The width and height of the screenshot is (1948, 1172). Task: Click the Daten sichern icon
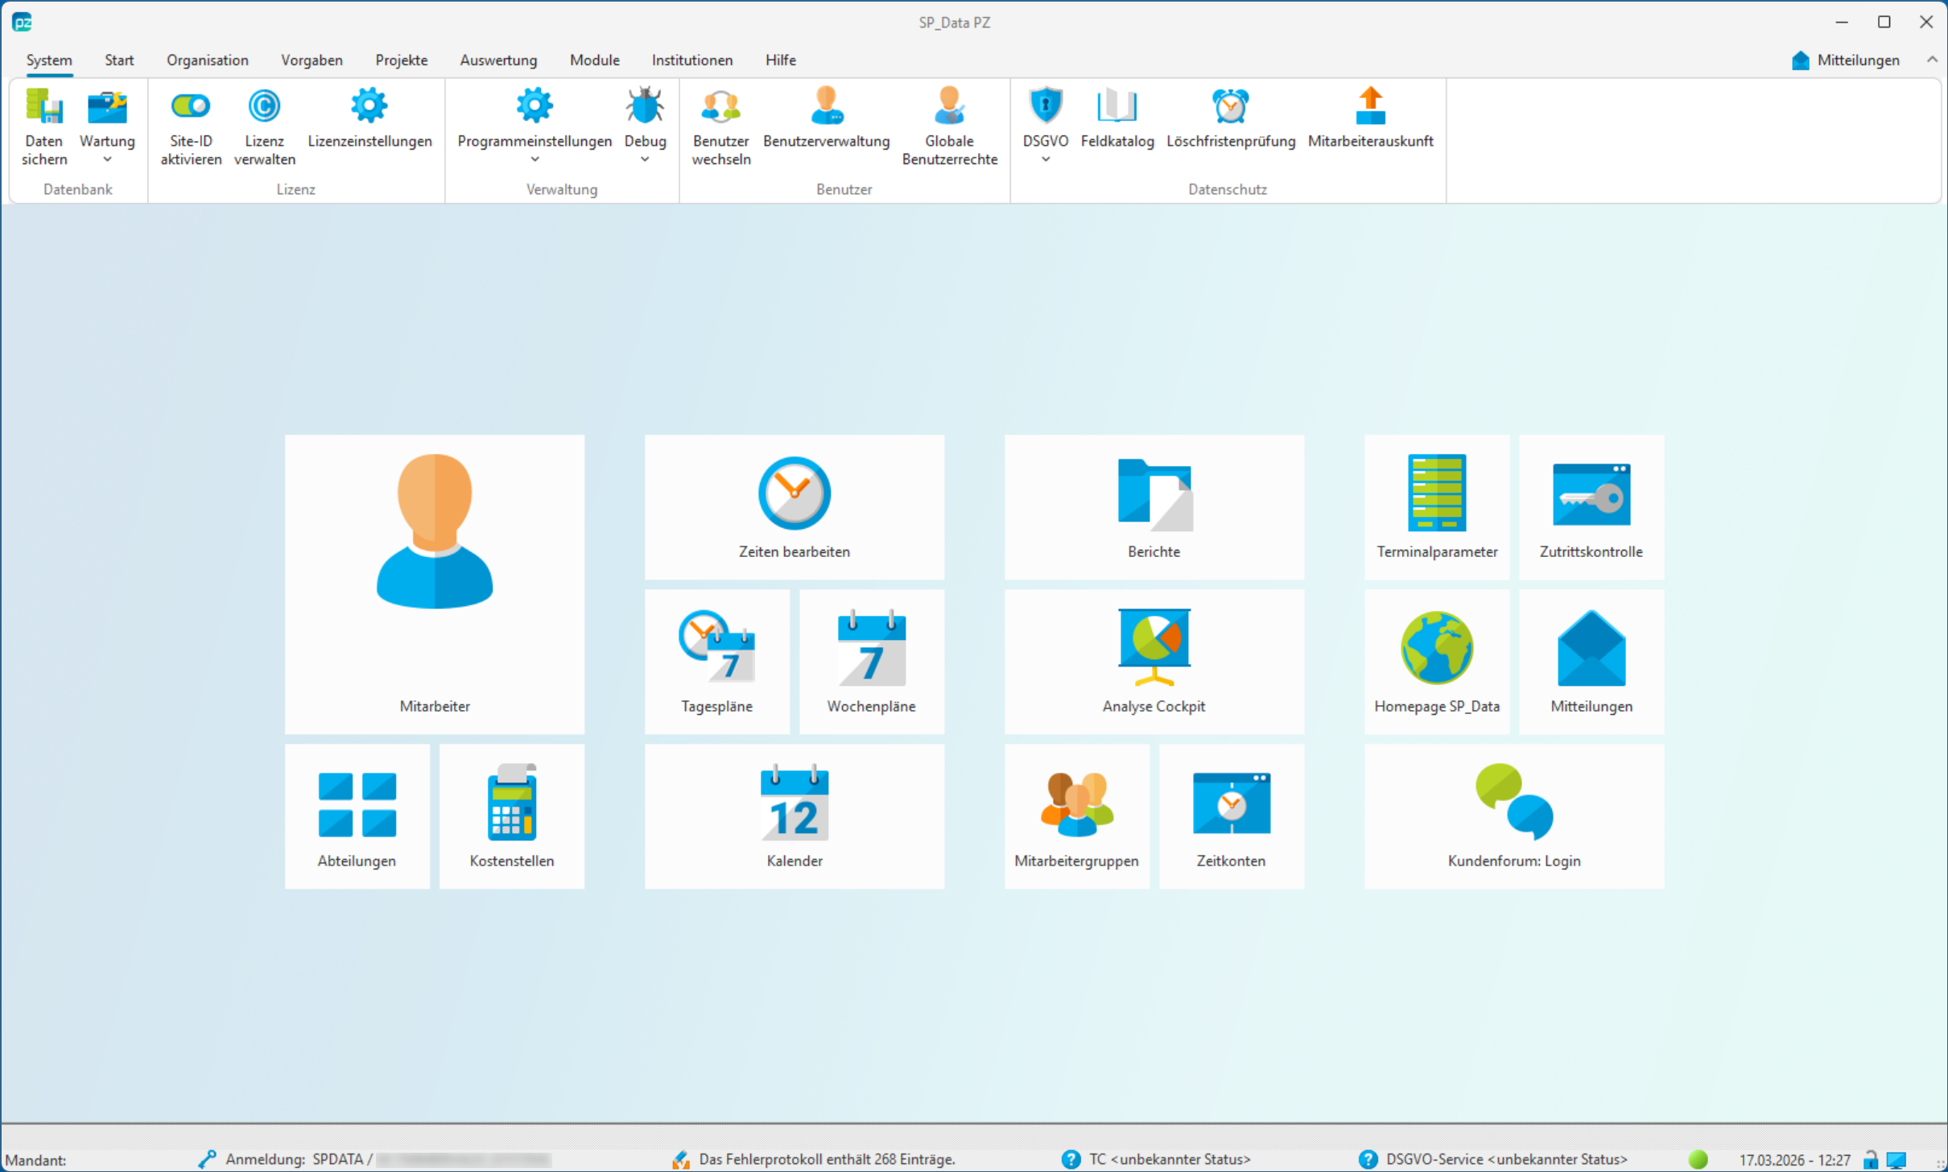[44, 107]
